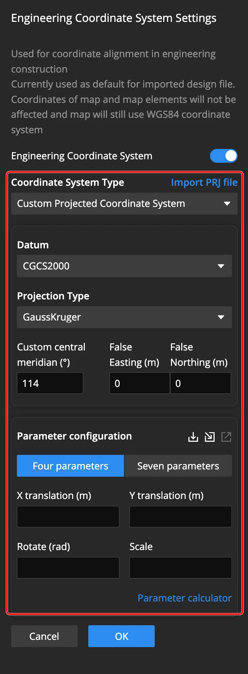Open the Coordinate System Type dropdown
The width and height of the screenshot is (248, 674).
coord(124,203)
